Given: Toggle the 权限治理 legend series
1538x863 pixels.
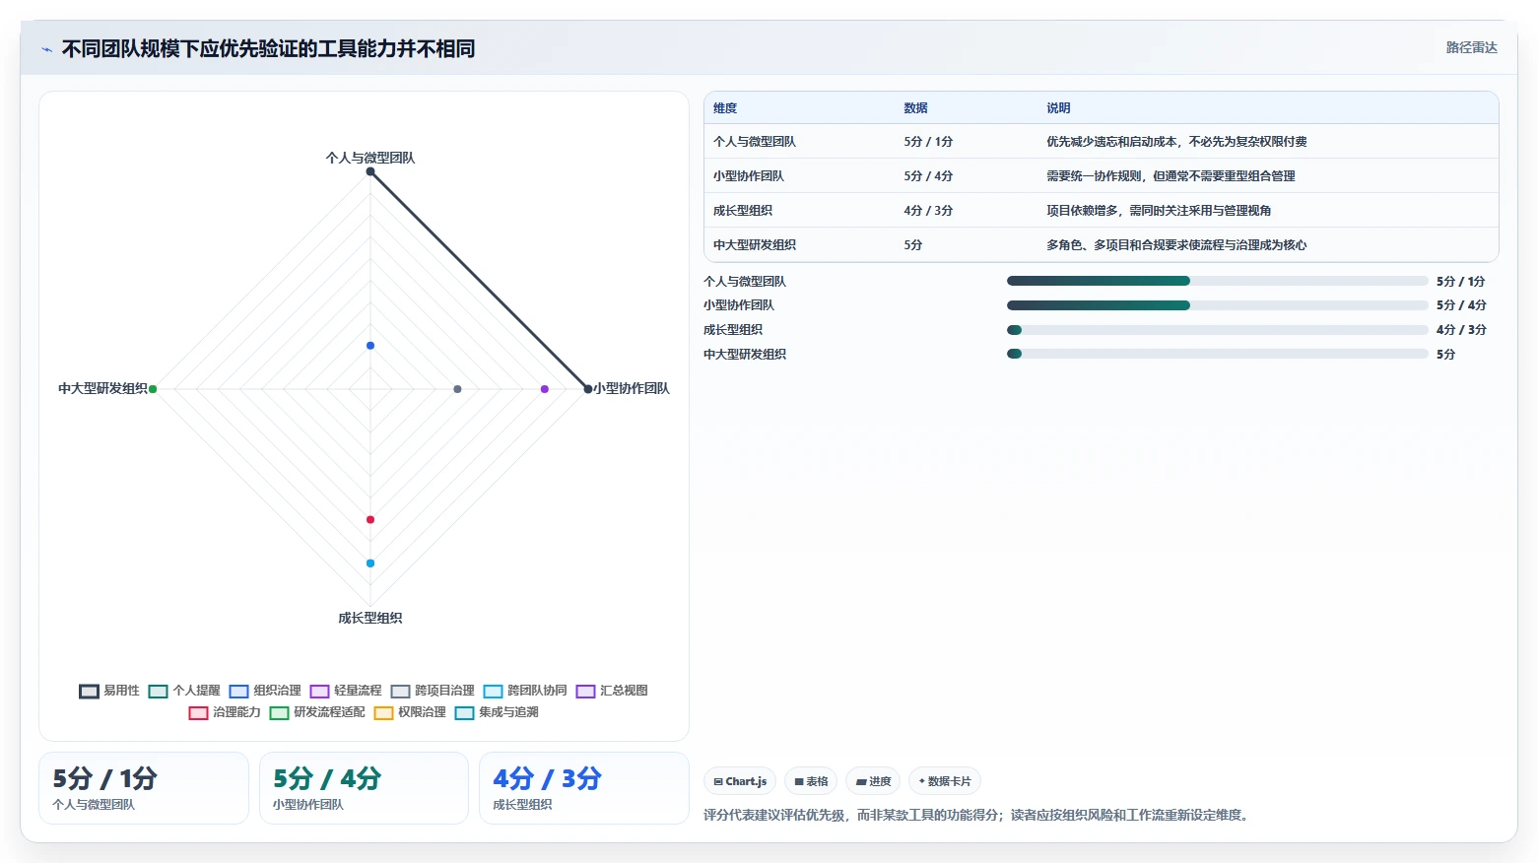Looking at the screenshot, I should 410,712.
